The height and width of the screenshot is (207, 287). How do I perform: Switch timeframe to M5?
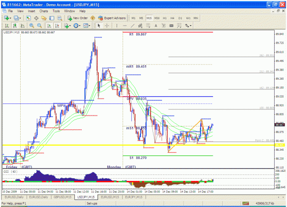point(141,18)
